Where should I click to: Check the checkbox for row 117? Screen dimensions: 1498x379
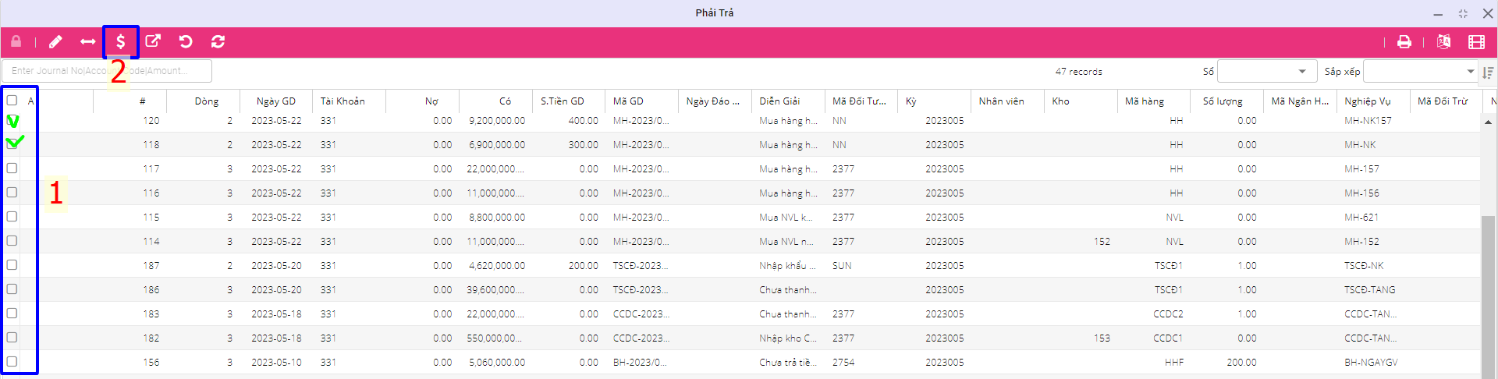click(12, 168)
